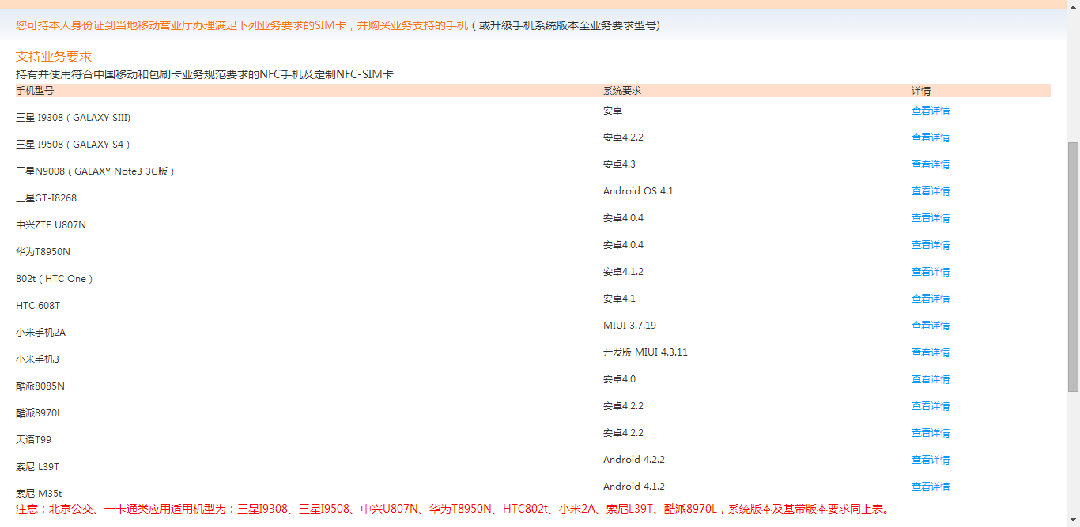Click the Android 4.1.2 requirement text

point(634,487)
